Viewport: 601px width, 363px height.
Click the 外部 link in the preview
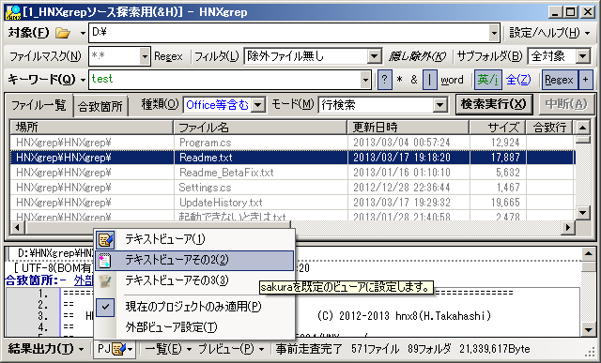pyautogui.click(x=84, y=280)
